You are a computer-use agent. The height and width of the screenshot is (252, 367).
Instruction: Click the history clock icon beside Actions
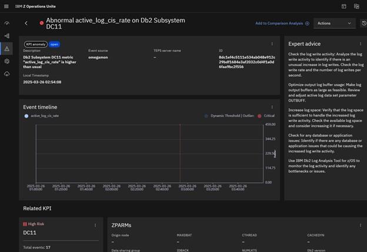tap(363, 24)
